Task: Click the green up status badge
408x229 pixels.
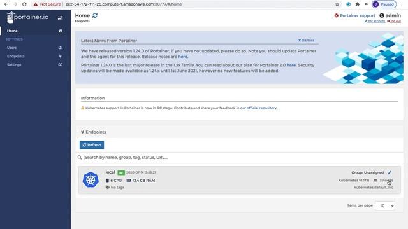Action: click(x=121, y=172)
